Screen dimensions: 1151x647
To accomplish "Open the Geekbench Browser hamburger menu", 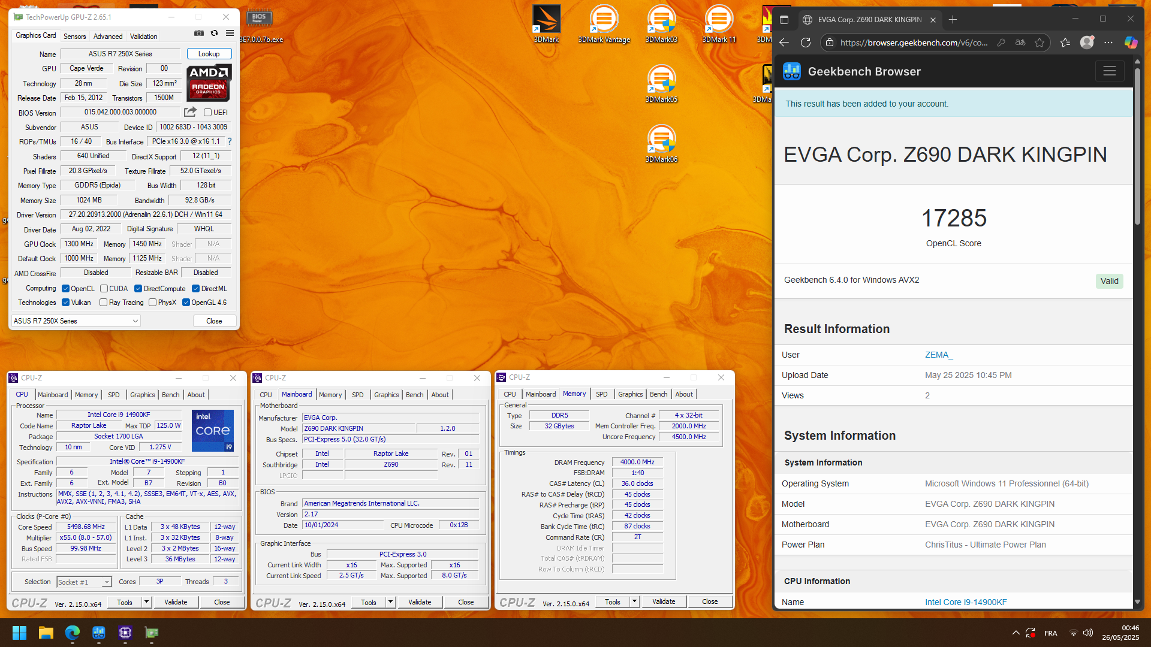I will coord(1110,71).
